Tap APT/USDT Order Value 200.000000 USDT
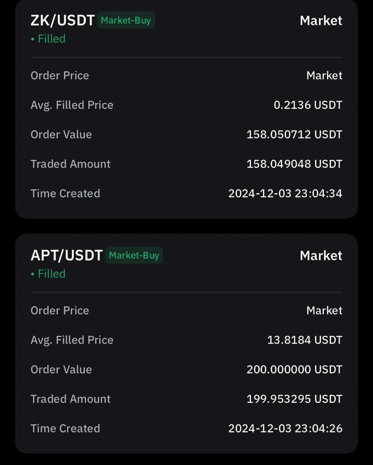This screenshot has height=465, width=373. [294, 369]
